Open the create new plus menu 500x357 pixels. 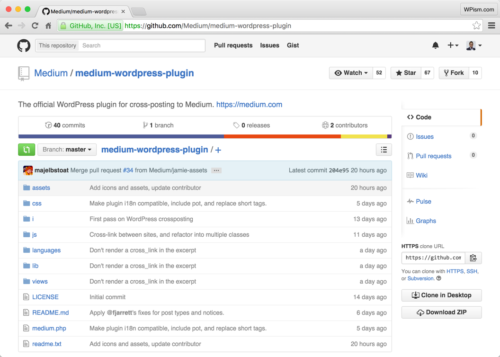click(x=453, y=45)
